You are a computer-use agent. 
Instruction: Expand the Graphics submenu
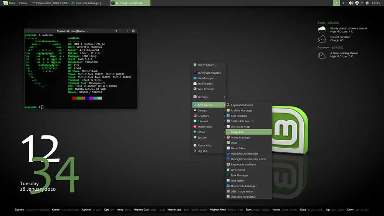(209, 116)
